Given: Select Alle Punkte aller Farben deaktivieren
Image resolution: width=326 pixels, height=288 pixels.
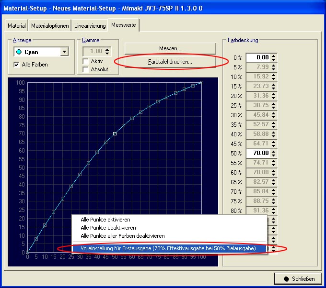Looking at the screenshot, I should 123,236.
